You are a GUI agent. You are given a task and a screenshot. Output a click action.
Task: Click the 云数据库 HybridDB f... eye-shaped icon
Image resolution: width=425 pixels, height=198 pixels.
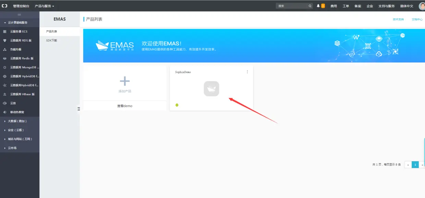5,76
